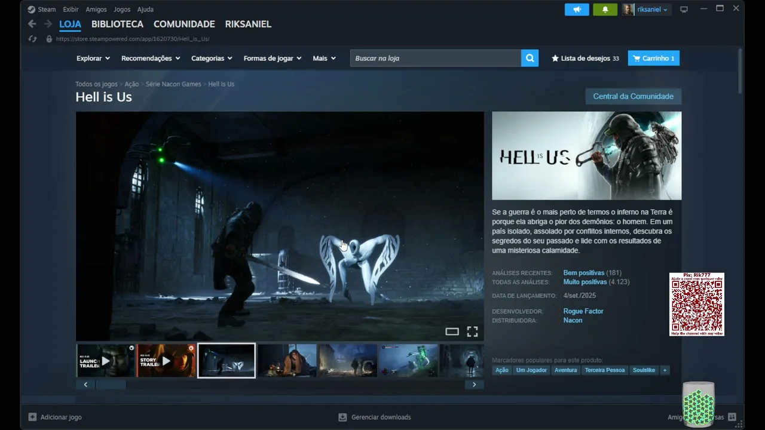Click the downloads icon beside Gerenciar downloads

[342, 417]
